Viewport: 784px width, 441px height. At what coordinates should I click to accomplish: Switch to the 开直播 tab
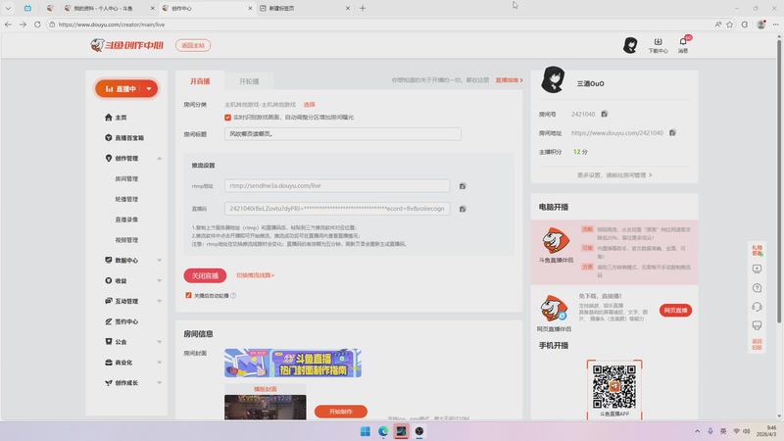200,81
